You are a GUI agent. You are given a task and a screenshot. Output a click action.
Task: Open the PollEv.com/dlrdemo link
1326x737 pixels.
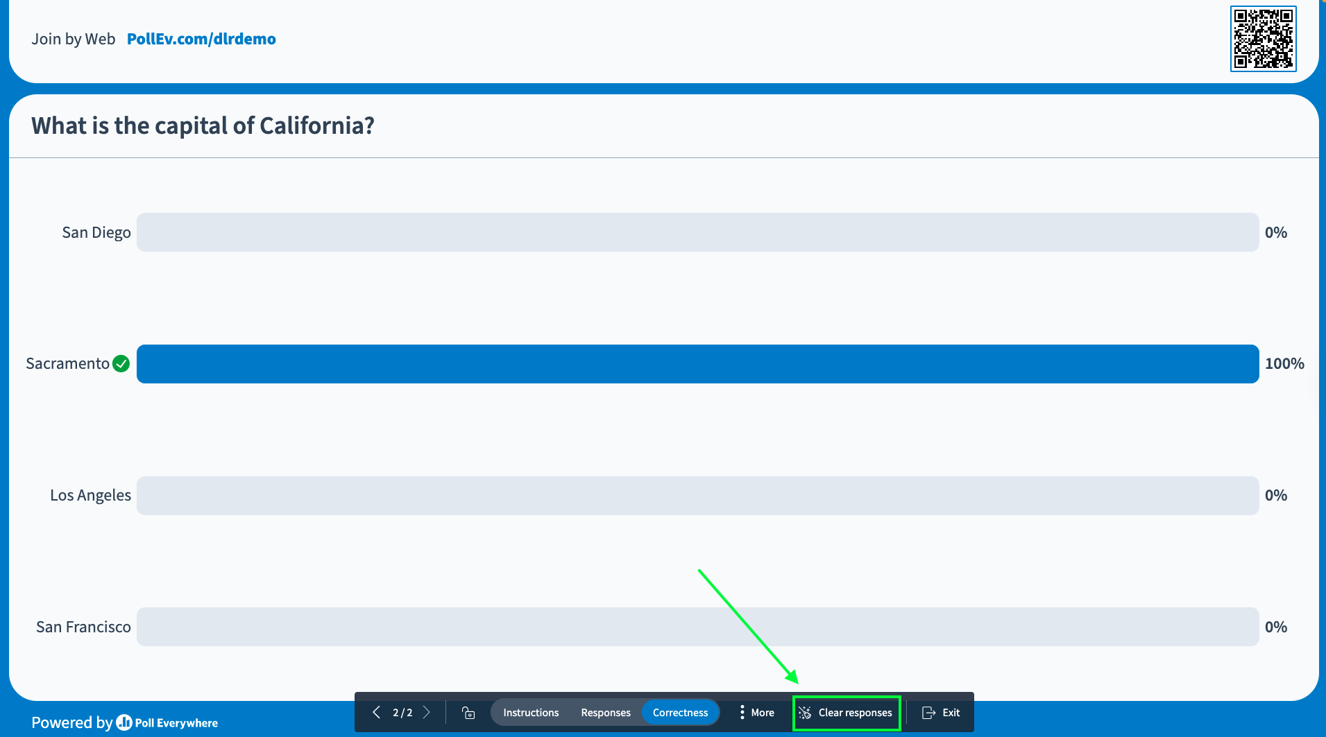201,39
